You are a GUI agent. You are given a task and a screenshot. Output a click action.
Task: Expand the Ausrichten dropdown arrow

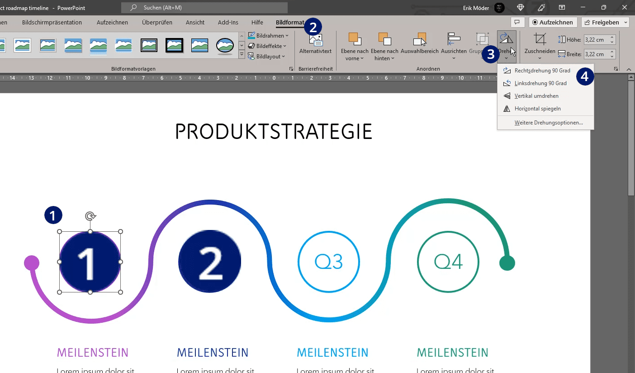pyautogui.click(x=454, y=58)
